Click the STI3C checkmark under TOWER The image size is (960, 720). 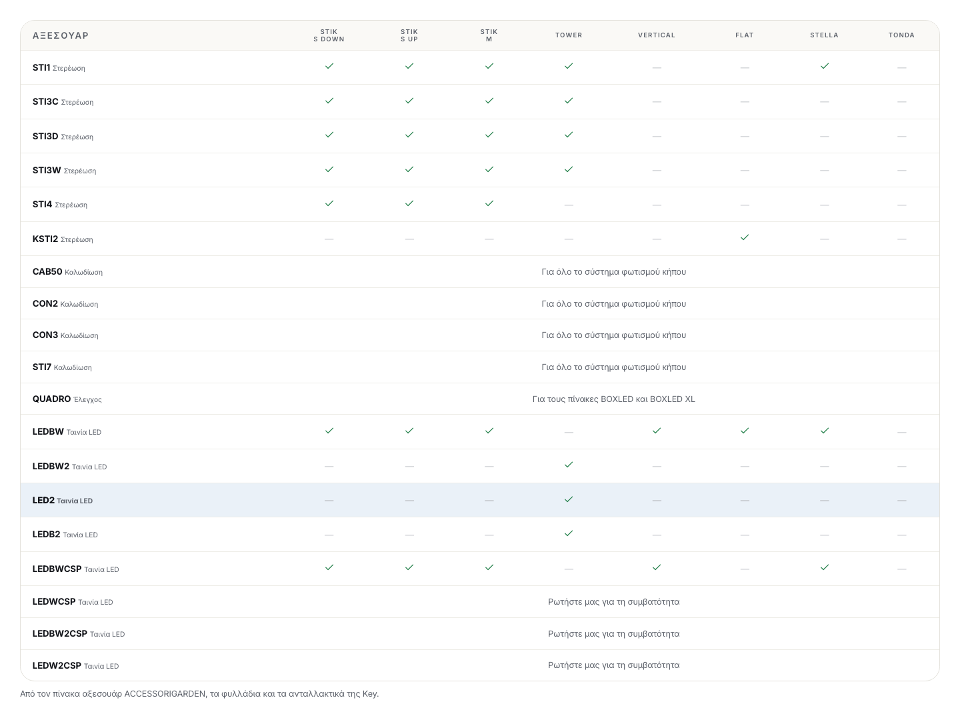click(x=569, y=101)
